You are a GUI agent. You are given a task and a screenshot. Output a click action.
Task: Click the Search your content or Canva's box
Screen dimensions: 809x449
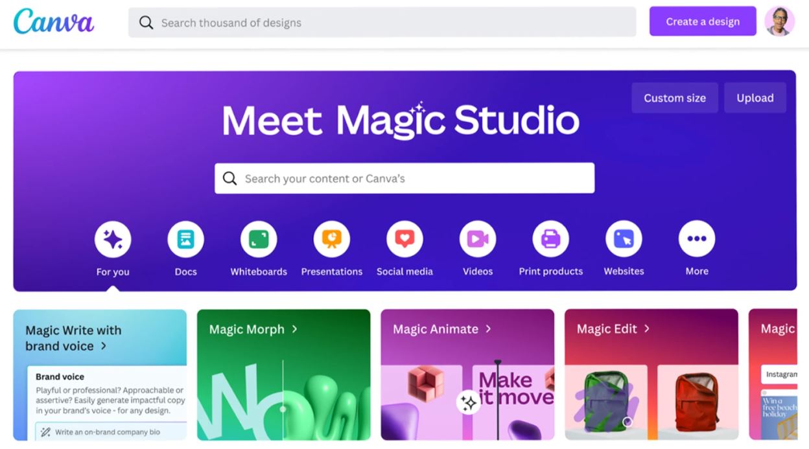pyautogui.click(x=404, y=178)
